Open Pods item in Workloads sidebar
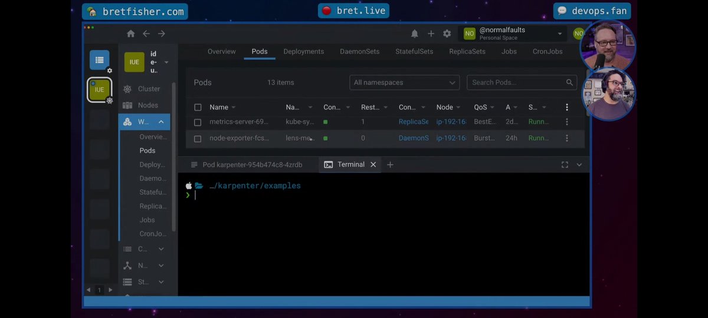Image resolution: width=708 pixels, height=318 pixels. 147,151
